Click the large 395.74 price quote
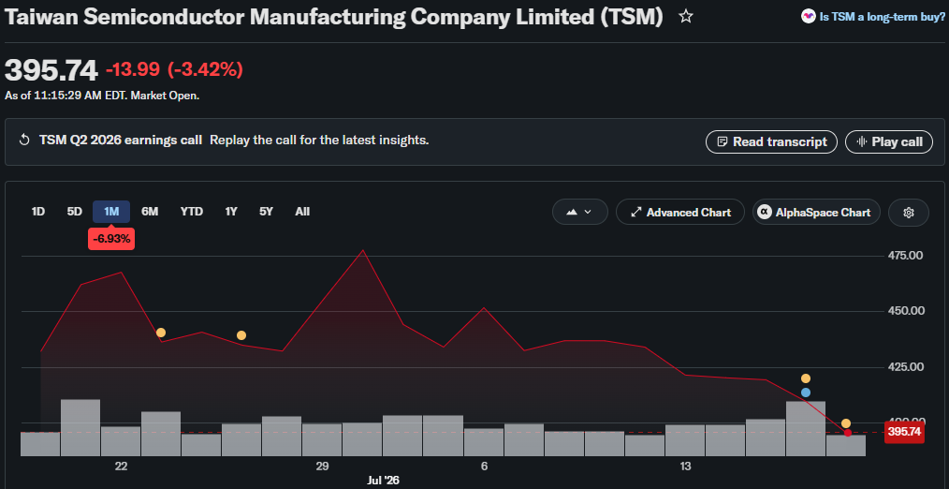This screenshot has height=489, width=949. pyautogui.click(x=51, y=70)
